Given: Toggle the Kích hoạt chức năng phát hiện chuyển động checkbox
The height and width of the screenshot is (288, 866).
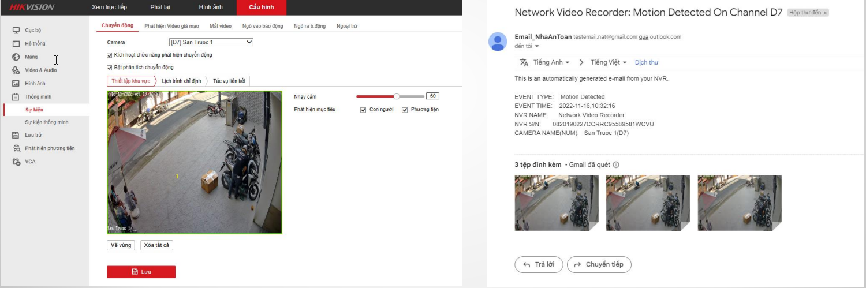Looking at the screenshot, I should 110,55.
